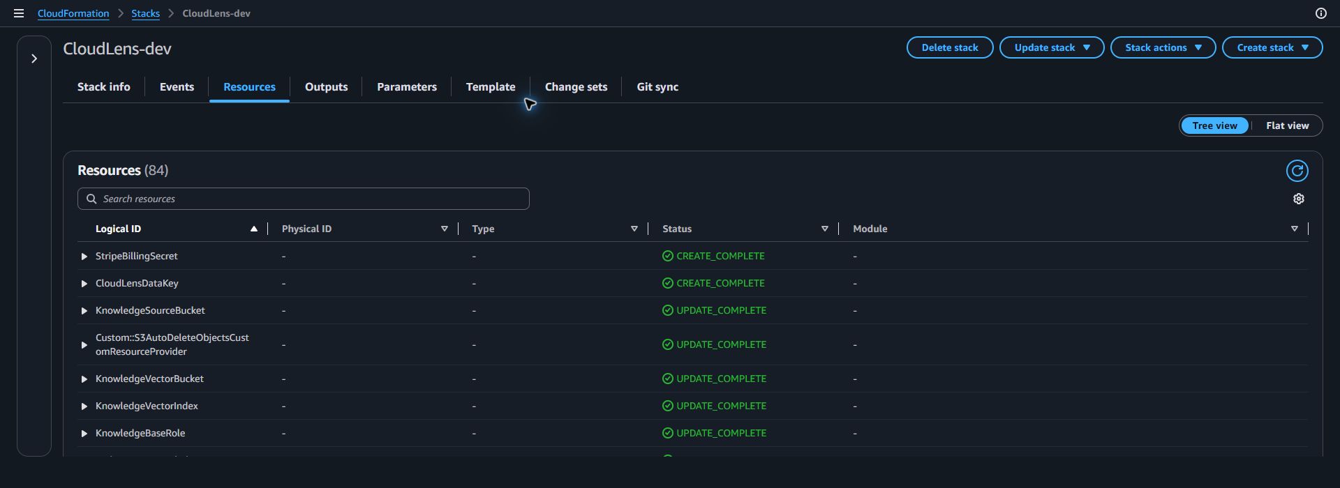
Task: Expand the KnowledgeVectorBucket row
Action: [84, 379]
